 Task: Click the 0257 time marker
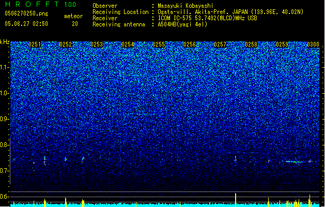coord(220,45)
